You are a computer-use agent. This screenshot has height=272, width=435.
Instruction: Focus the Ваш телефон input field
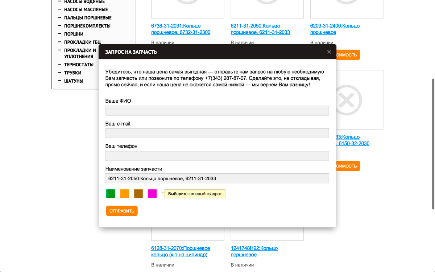(217, 156)
